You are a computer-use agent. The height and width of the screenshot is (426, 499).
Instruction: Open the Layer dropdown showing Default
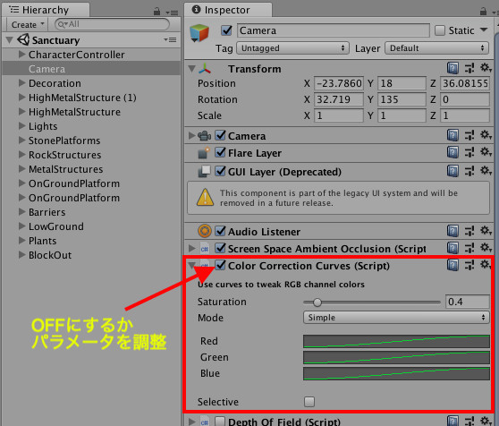[x=436, y=48]
